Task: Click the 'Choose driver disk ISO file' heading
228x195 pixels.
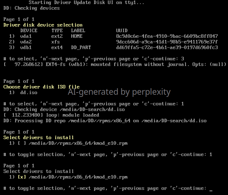Action: 42,87
